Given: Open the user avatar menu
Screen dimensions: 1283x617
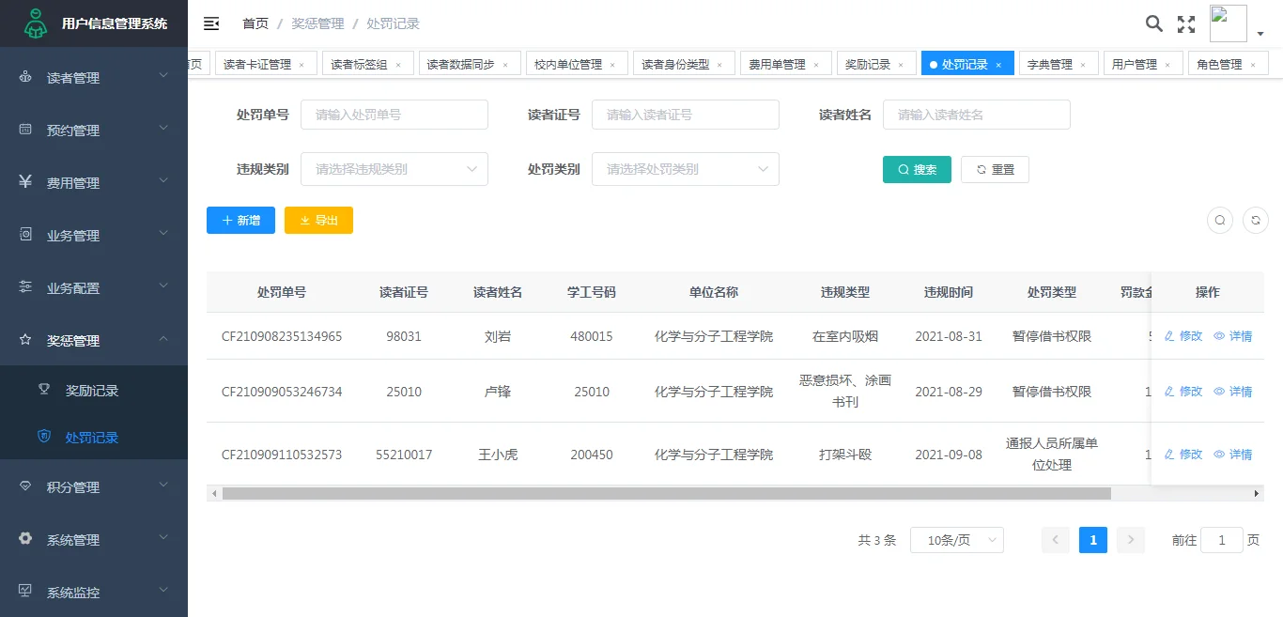Looking at the screenshot, I should click(1229, 23).
